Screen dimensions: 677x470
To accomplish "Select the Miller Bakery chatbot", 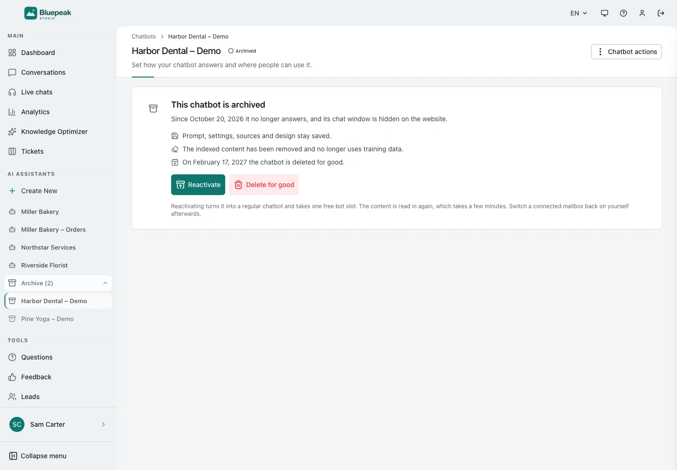I will tap(58, 211).
